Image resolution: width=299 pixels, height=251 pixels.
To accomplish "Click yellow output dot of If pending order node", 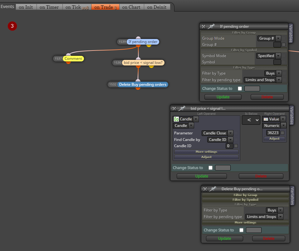I will coord(149,46).
